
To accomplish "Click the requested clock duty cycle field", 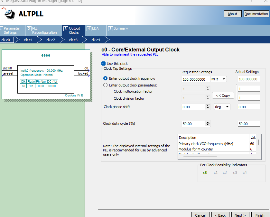I will 193,124.
